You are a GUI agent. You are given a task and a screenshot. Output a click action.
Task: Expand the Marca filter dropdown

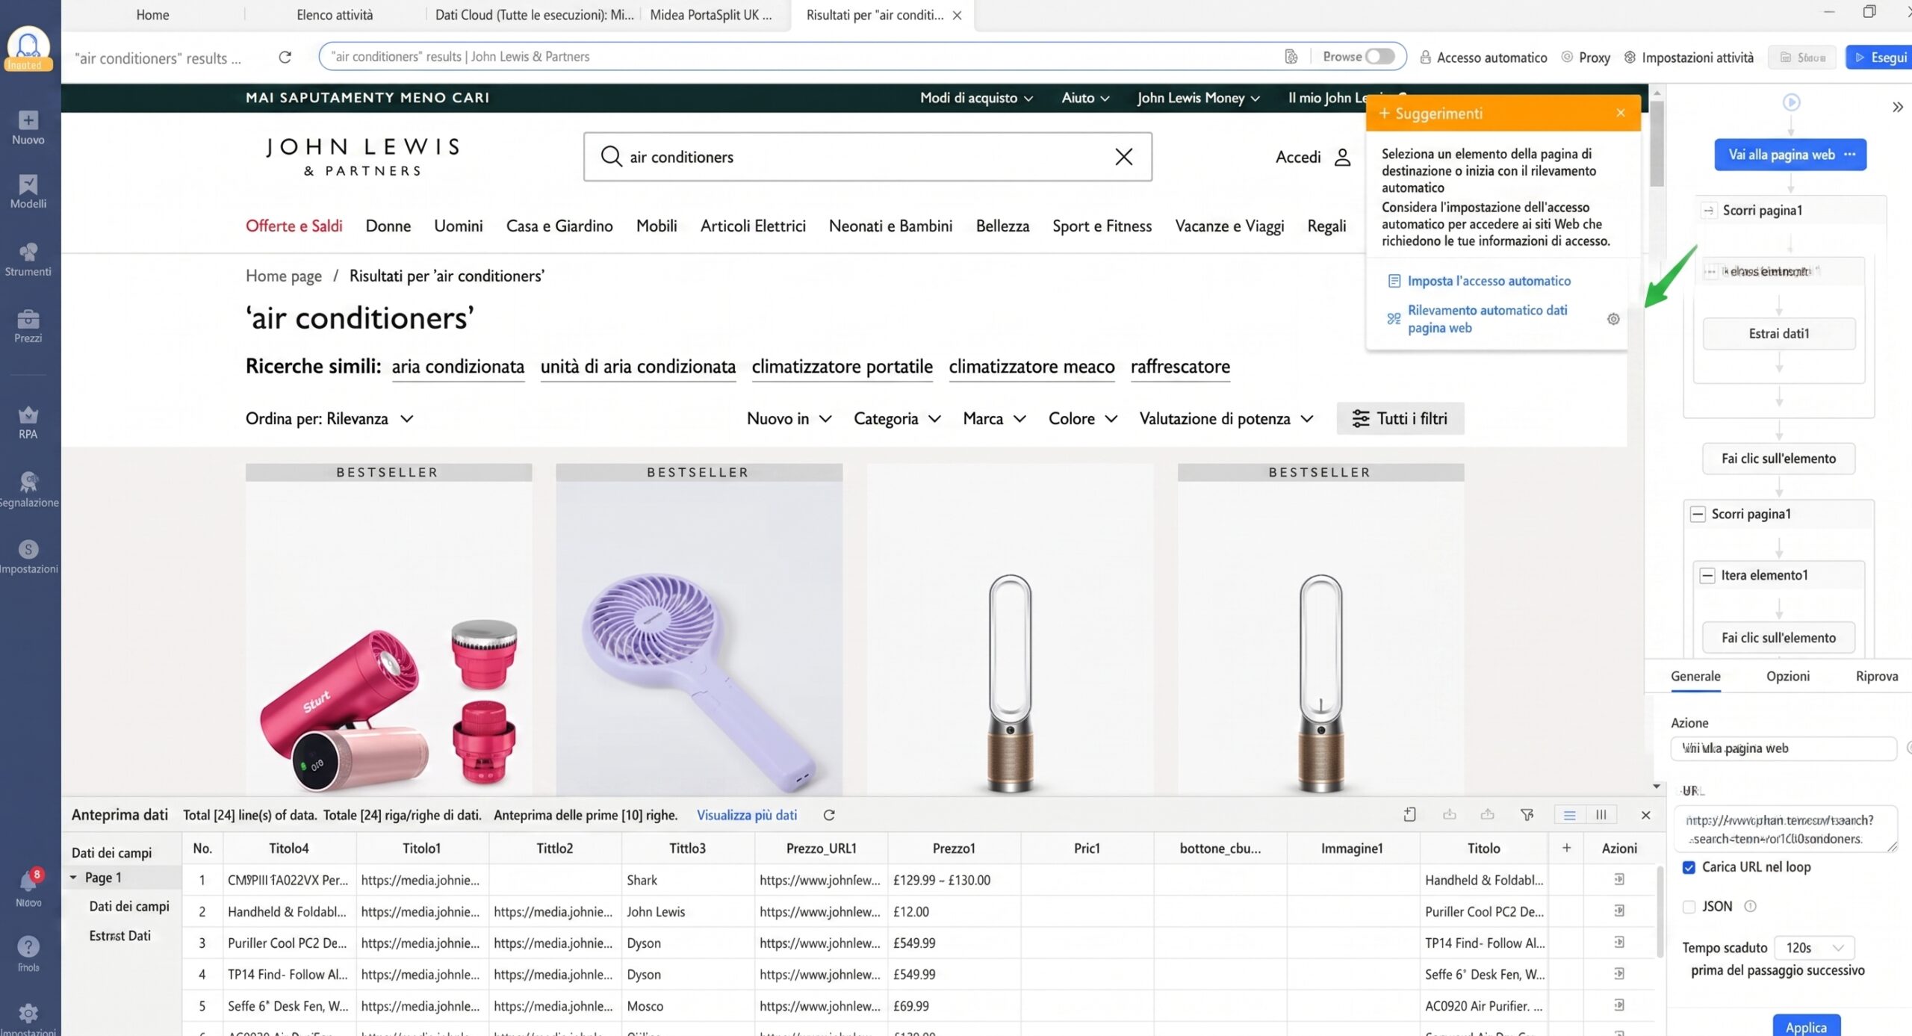click(x=994, y=419)
